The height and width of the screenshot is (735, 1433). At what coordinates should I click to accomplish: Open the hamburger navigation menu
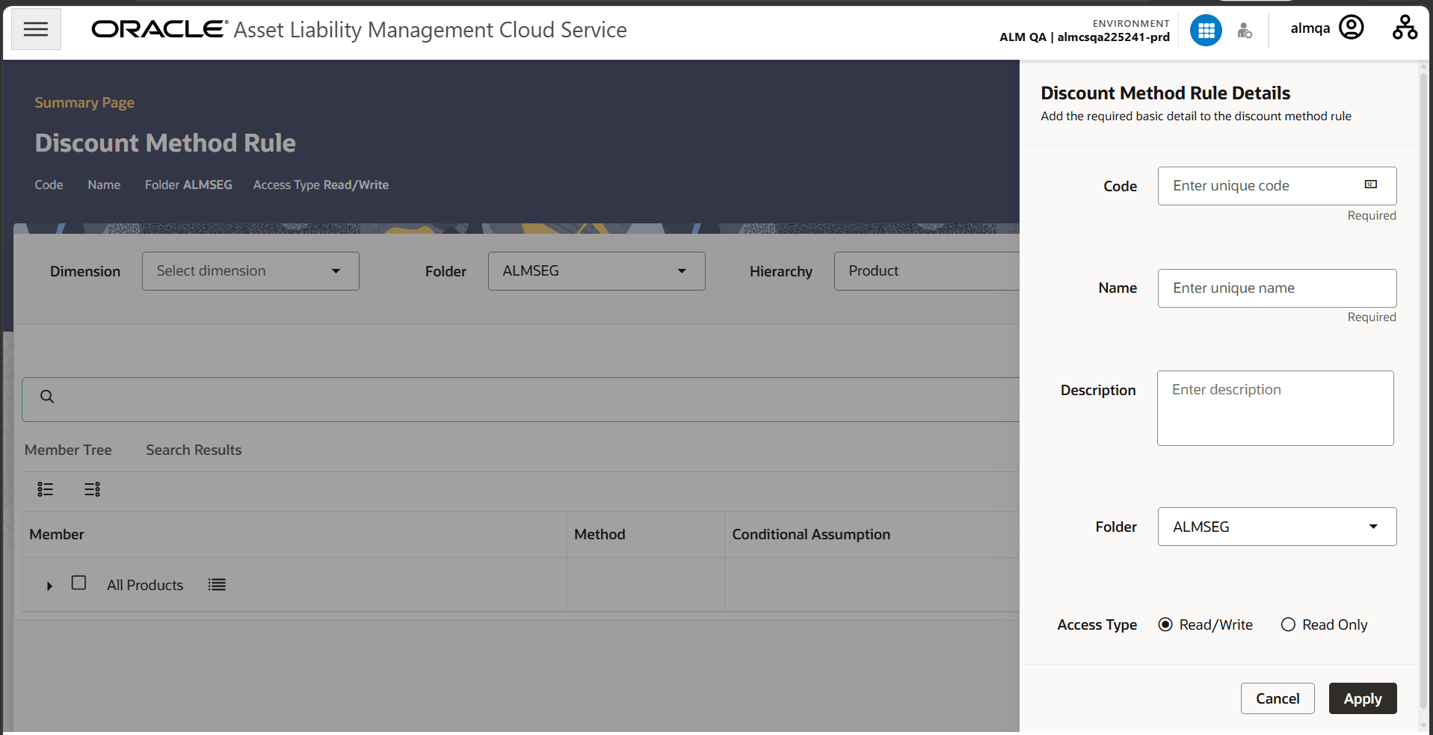[x=36, y=29]
